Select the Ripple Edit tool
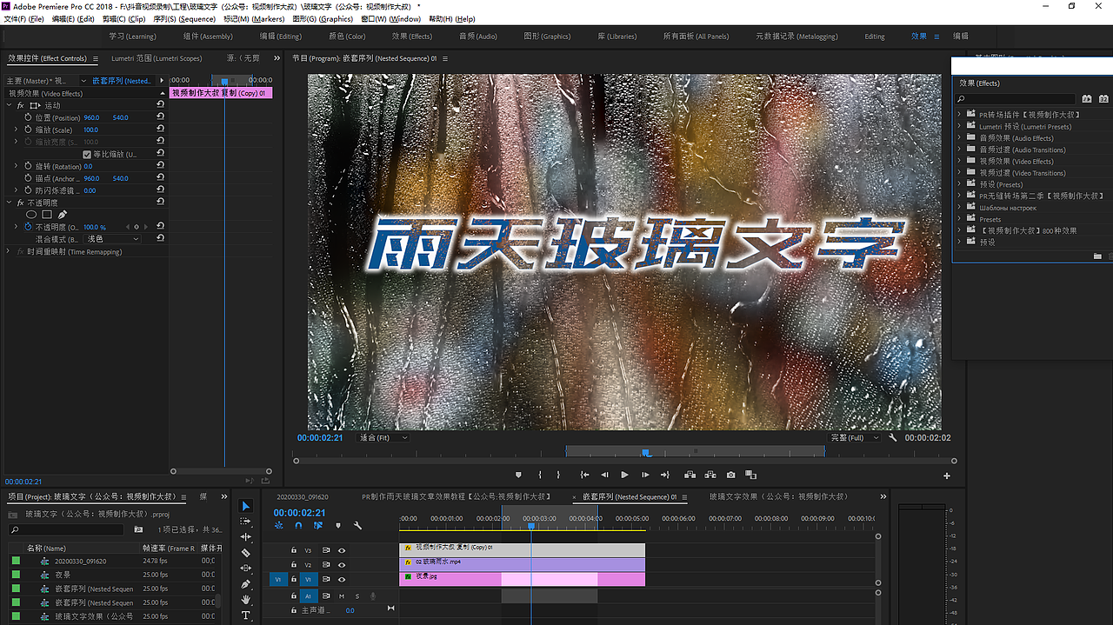Viewport: 1113px width, 625px height. point(245,537)
